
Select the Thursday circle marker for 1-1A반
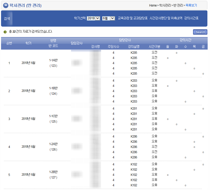click(x=194, y=68)
